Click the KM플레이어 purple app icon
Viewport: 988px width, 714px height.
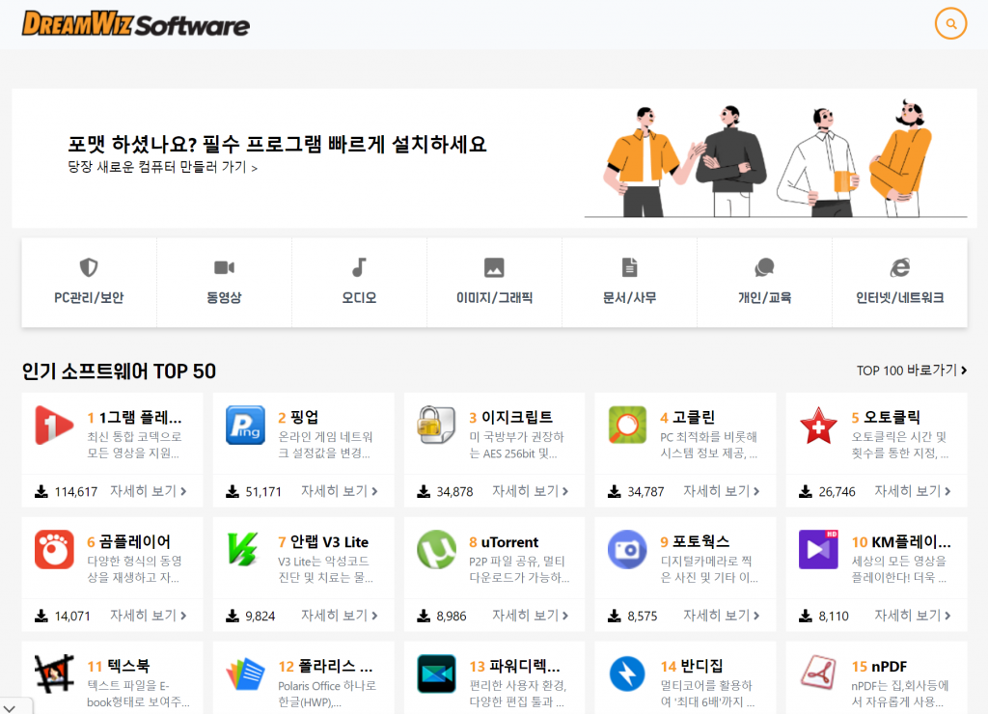[x=818, y=550]
